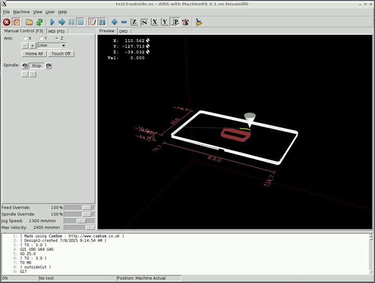
Task: Pause program execution
Action: click(x=71, y=22)
